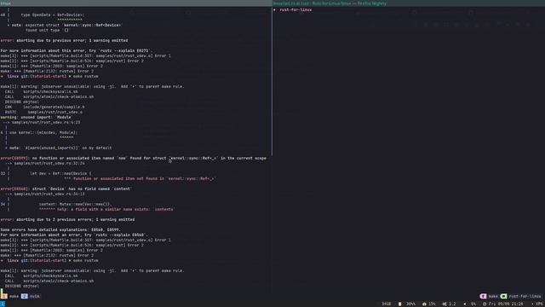Click the 'found unit type ()' note line

[47, 31]
